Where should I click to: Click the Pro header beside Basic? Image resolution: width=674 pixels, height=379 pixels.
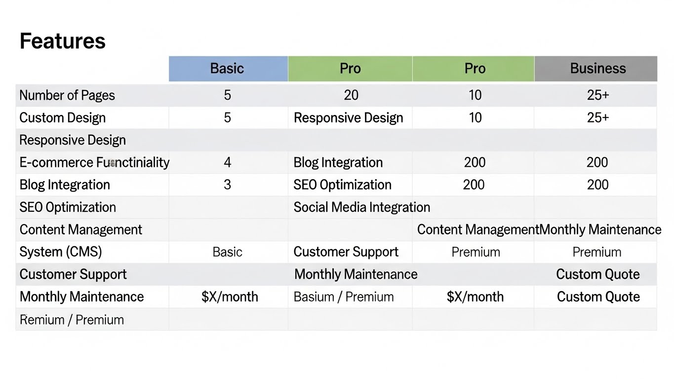click(x=350, y=69)
